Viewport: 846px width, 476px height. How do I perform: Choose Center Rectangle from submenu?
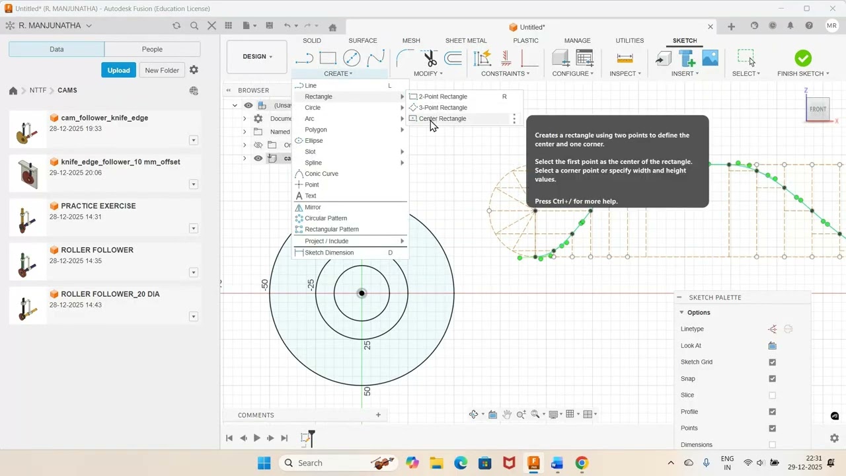point(442,118)
